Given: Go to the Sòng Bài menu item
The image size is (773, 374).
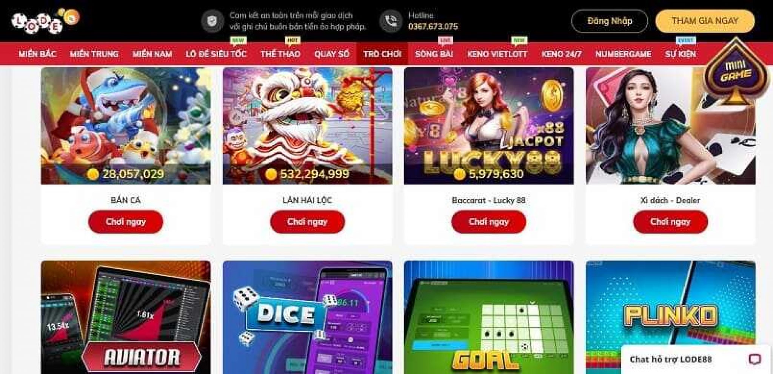Looking at the screenshot, I should pyautogui.click(x=434, y=54).
